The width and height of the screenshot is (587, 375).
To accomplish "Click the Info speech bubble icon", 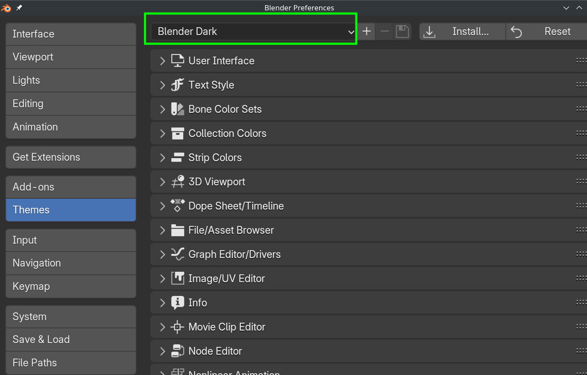I will [x=177, y=303].
